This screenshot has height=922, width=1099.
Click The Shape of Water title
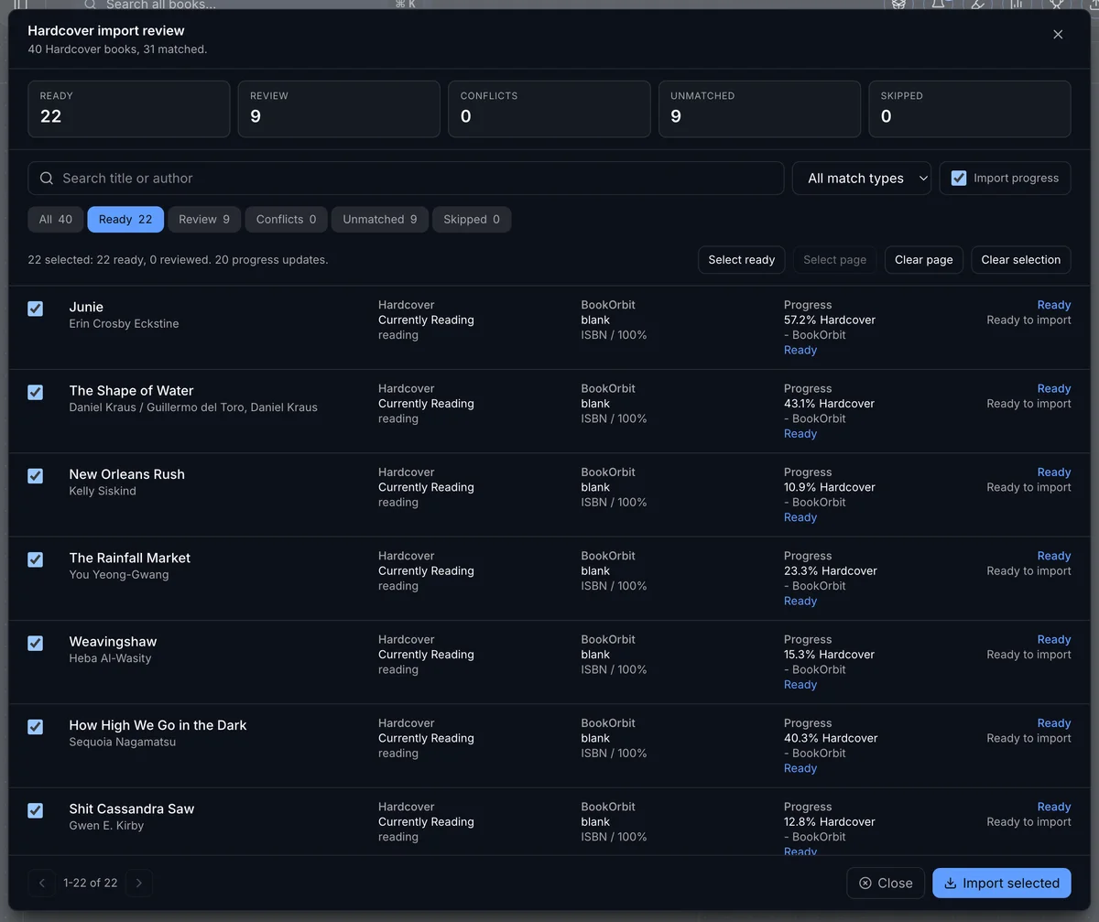(x=131, y=391)
